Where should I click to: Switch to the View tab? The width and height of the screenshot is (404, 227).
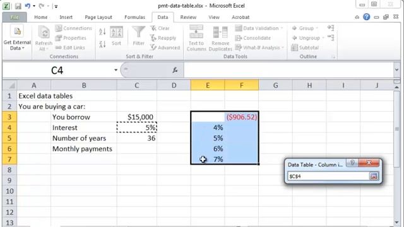[214, 17]
